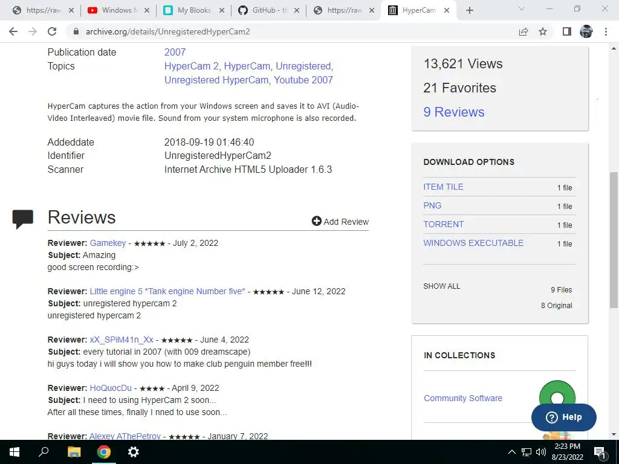Open the Youtube 2007 topic link

click(x=303, y=80)
